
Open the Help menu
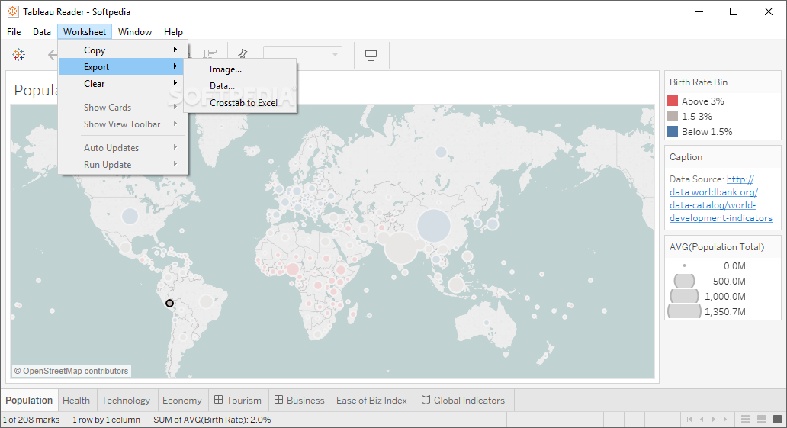coord(173,31)
